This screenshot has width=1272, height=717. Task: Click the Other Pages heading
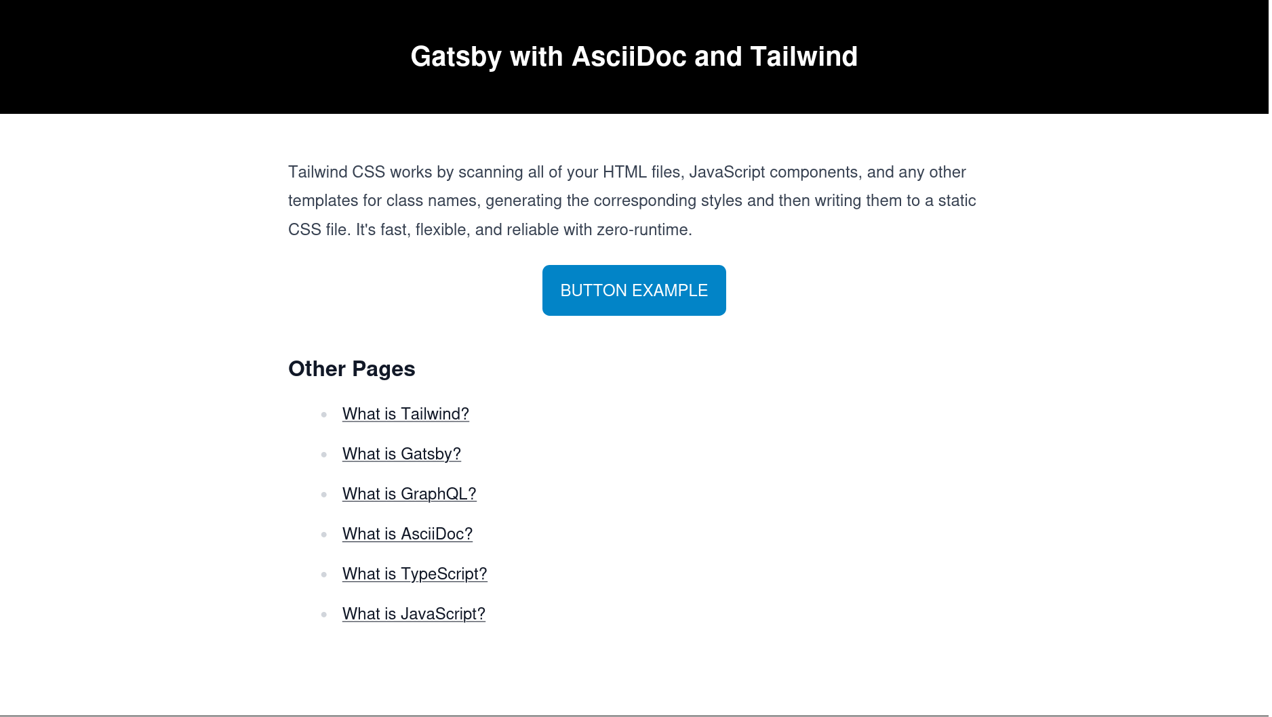pos(351,369)
